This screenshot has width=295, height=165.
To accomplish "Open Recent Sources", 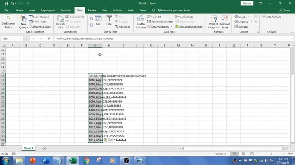I will point(40,27).
